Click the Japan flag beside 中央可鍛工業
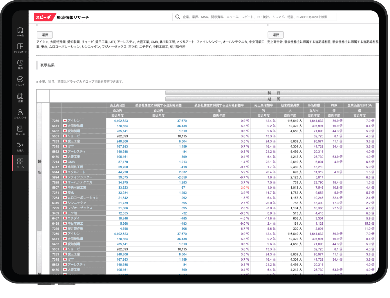The width and height of the screenshot is (390, 298). pos(65,188)
